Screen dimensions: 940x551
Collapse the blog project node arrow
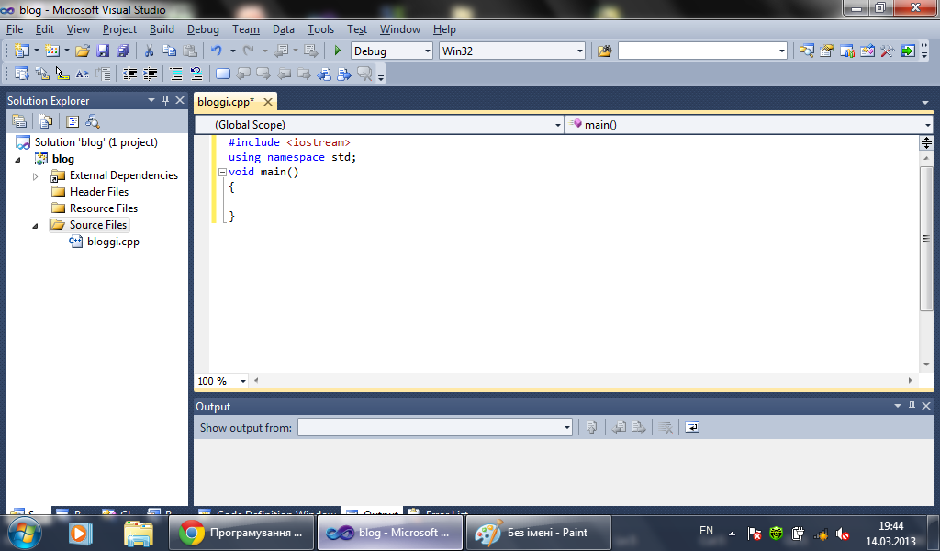[x=18, y=160]
